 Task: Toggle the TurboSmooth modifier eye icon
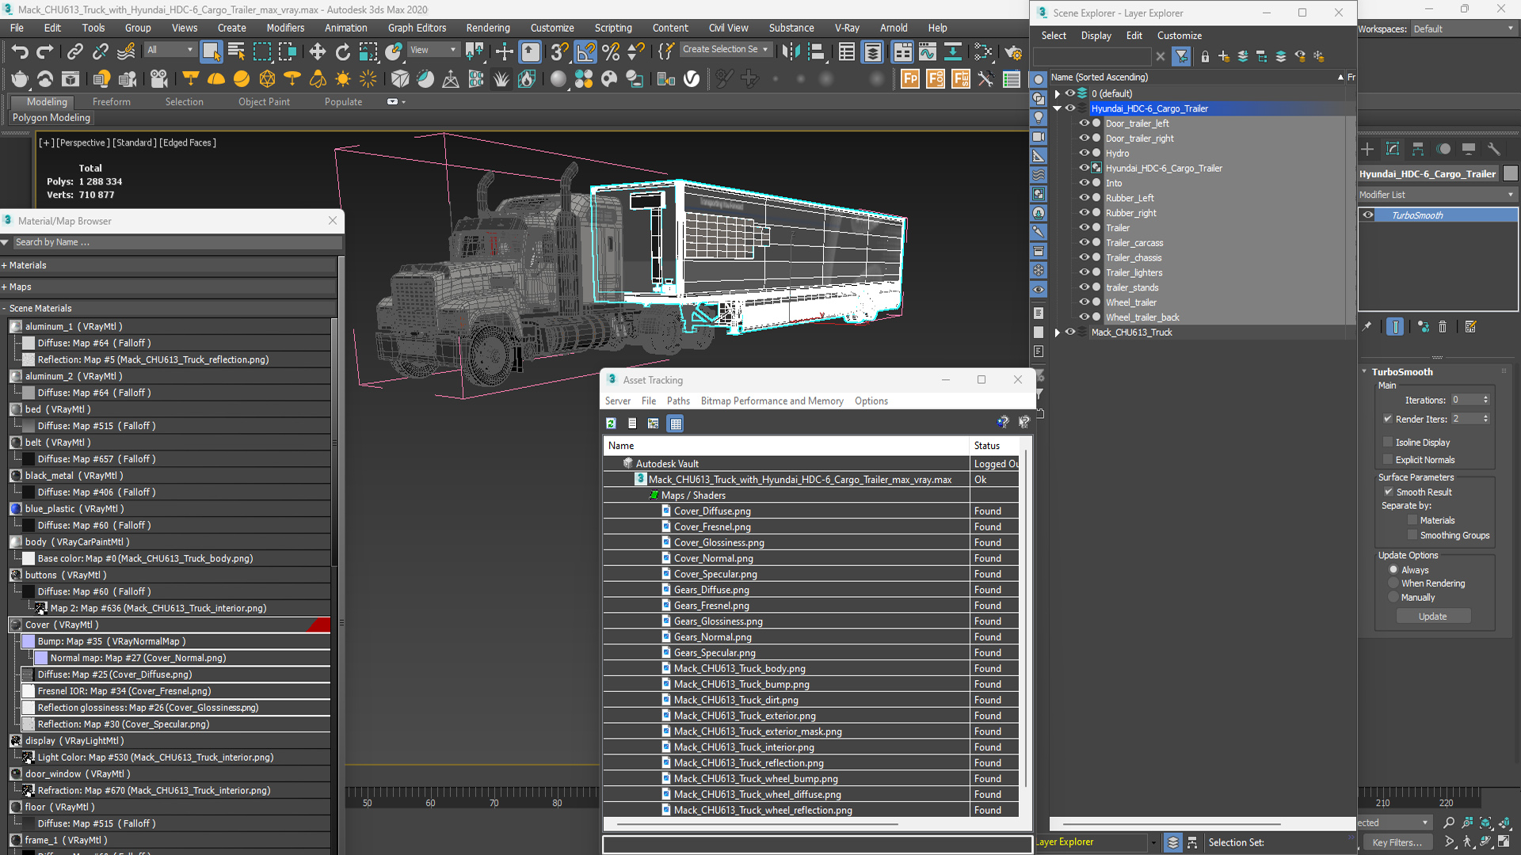point(1368,215)
